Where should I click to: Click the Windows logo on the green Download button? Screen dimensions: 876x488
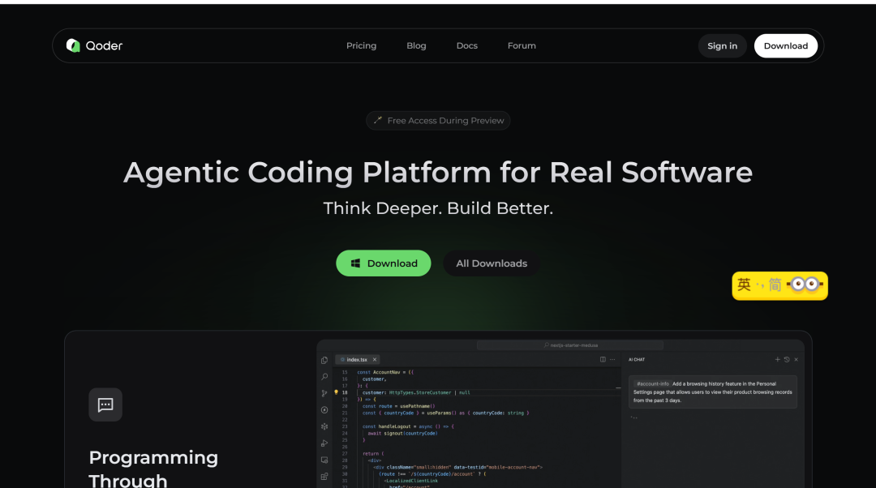tap(355, 263)
